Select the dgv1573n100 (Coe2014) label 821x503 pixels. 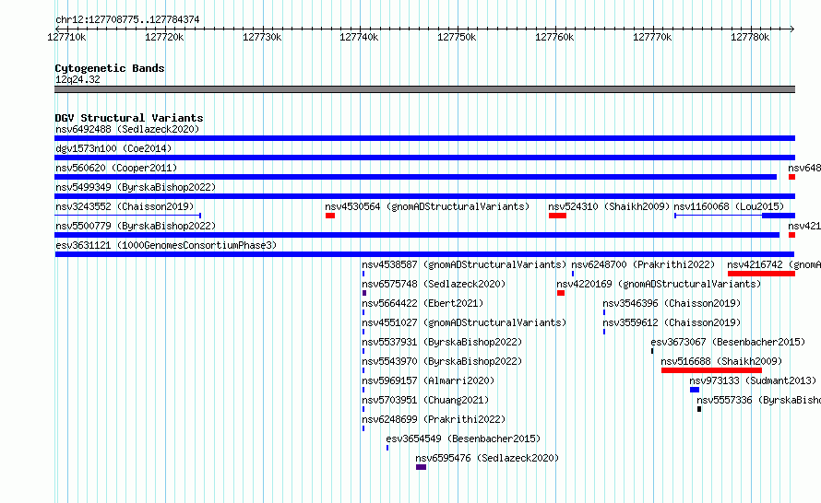pyautogui.click(x=113, y=148)
